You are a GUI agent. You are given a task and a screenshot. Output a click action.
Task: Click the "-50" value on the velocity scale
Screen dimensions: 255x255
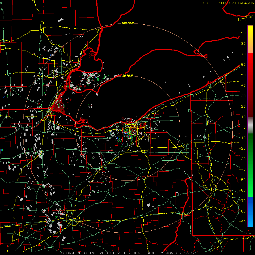242,180
